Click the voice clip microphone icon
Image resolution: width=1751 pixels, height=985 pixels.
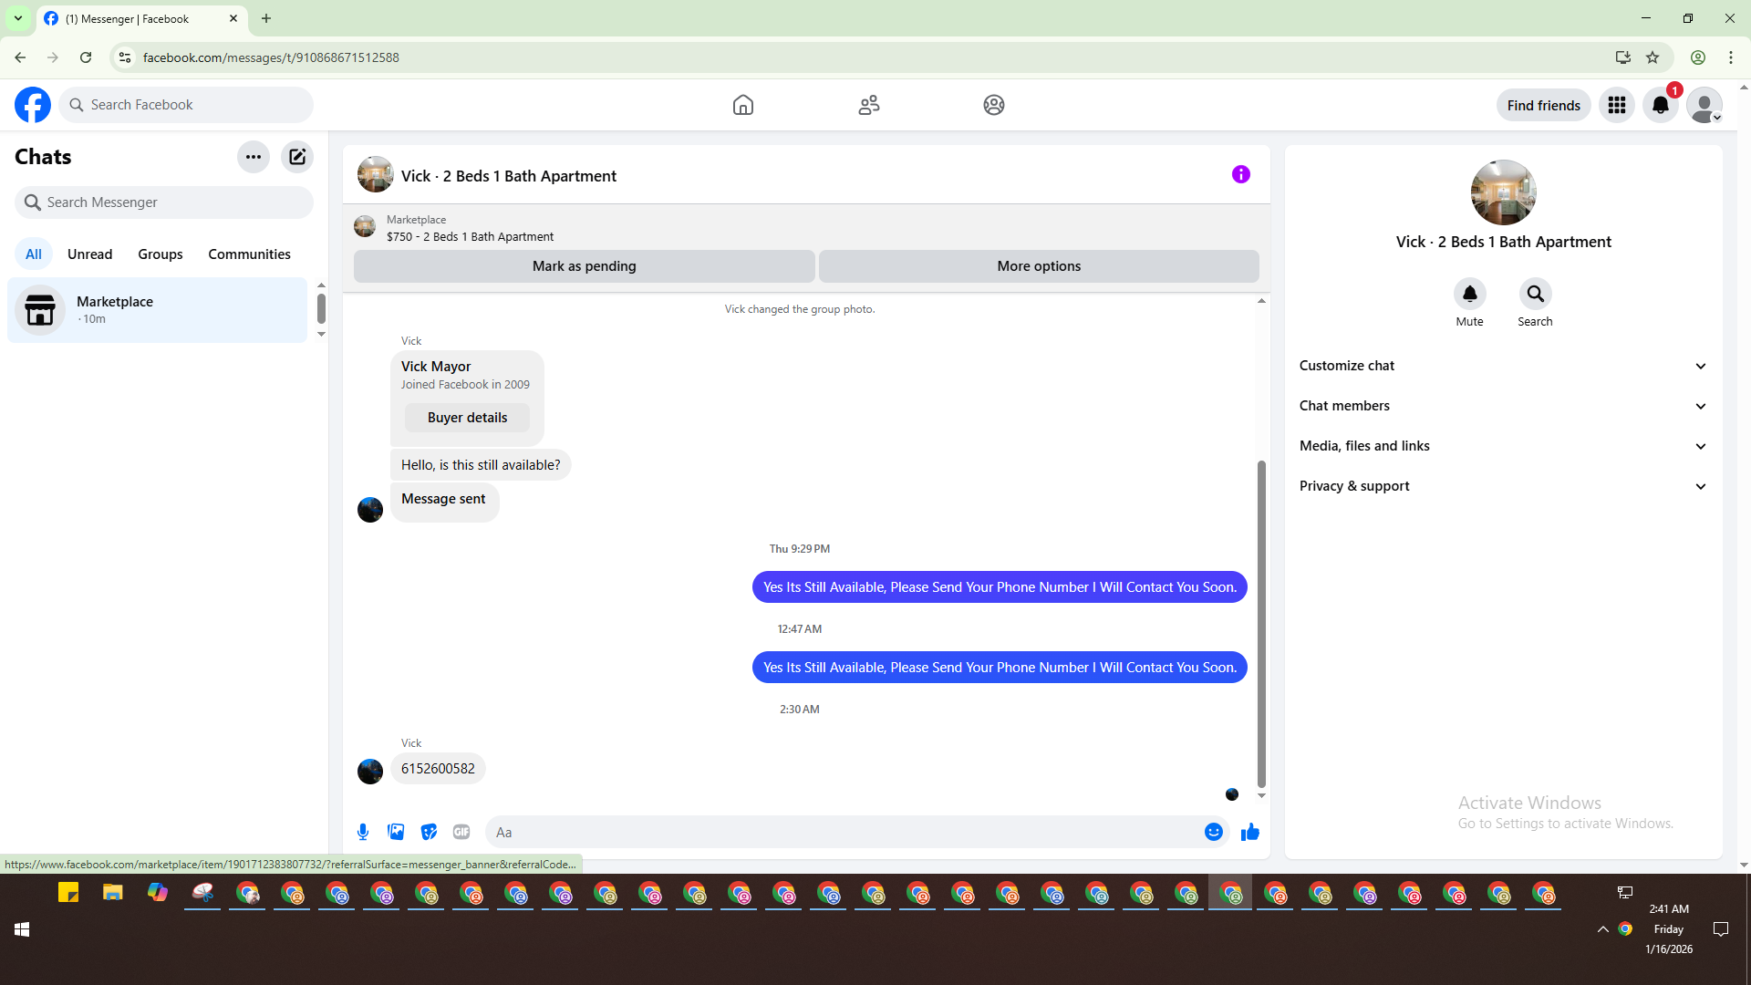pos(363,832)
